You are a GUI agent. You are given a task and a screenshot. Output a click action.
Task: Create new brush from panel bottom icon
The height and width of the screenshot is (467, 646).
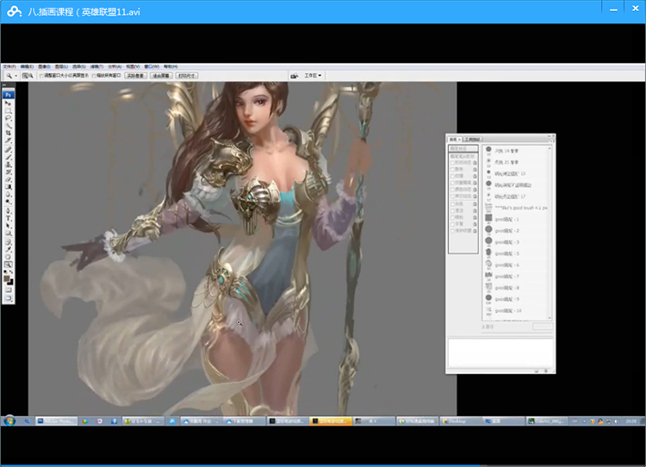pos(537,371)
